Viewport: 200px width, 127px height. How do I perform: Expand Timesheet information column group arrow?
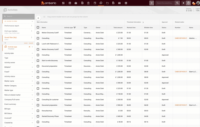(x=143, y=22)
